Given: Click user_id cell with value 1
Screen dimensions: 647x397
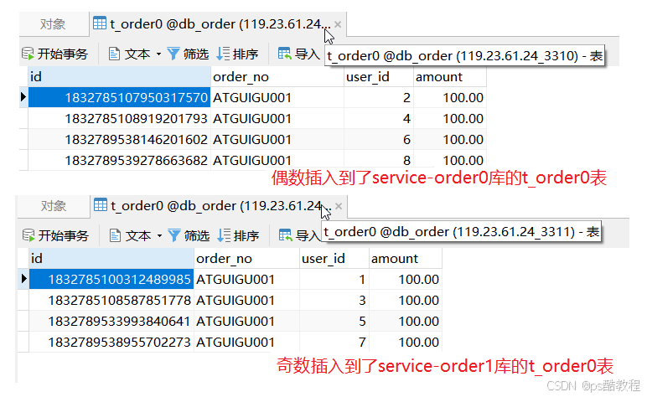Looking at the screenshot, I should [334, 280].
